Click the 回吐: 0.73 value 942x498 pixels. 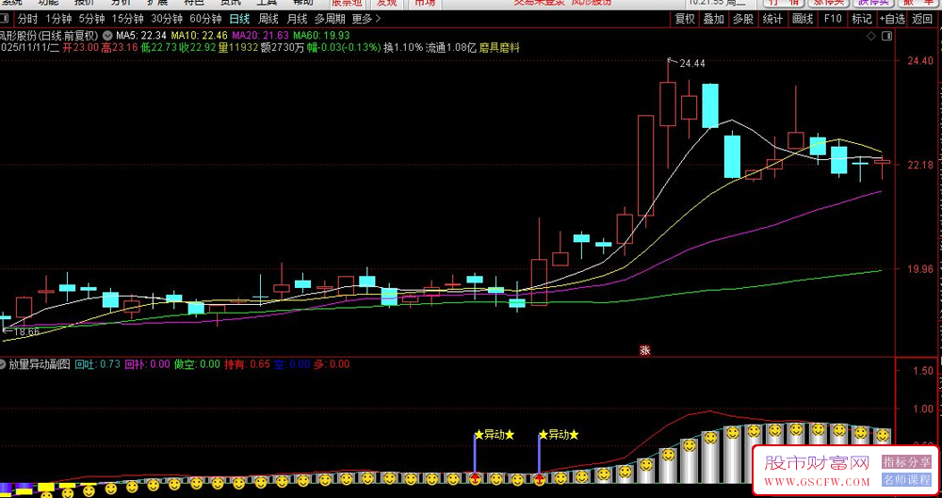coord(97,364)
